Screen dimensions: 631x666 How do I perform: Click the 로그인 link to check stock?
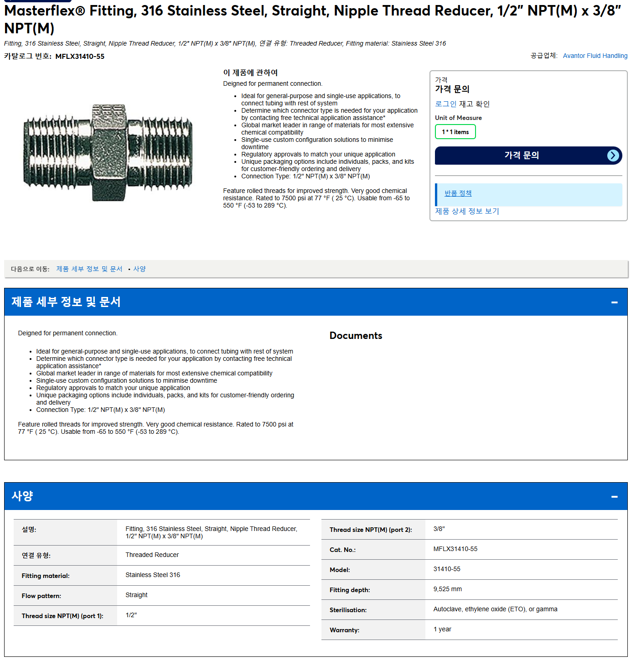[x=445, y=104]
